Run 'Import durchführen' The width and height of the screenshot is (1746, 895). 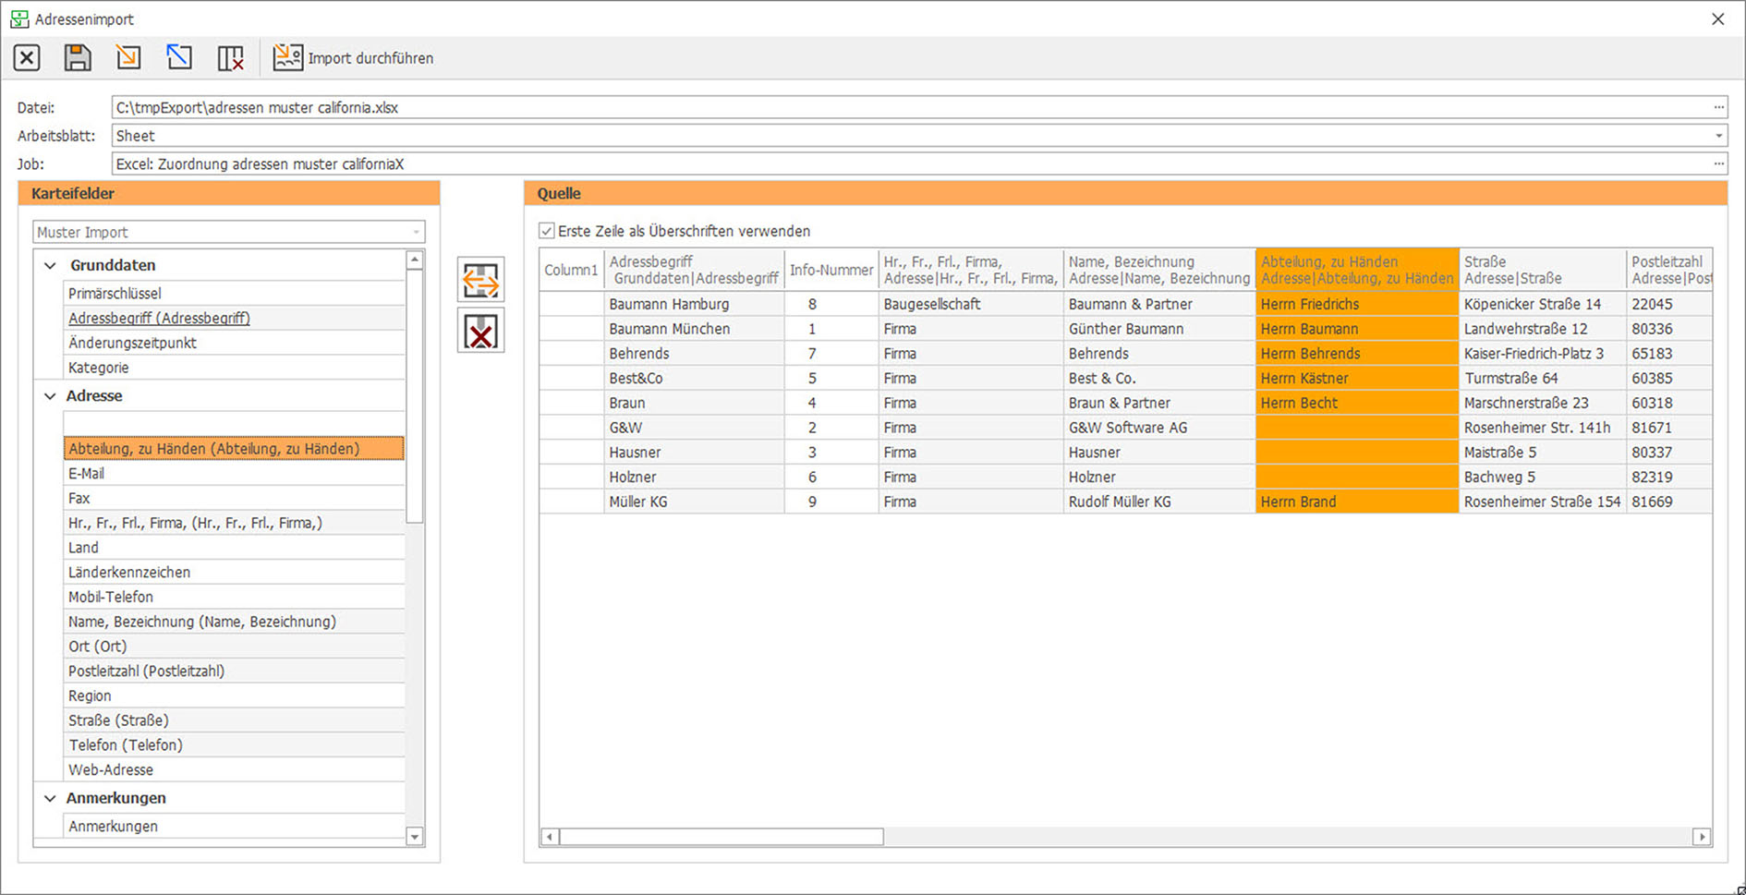[x=354, y=58]
